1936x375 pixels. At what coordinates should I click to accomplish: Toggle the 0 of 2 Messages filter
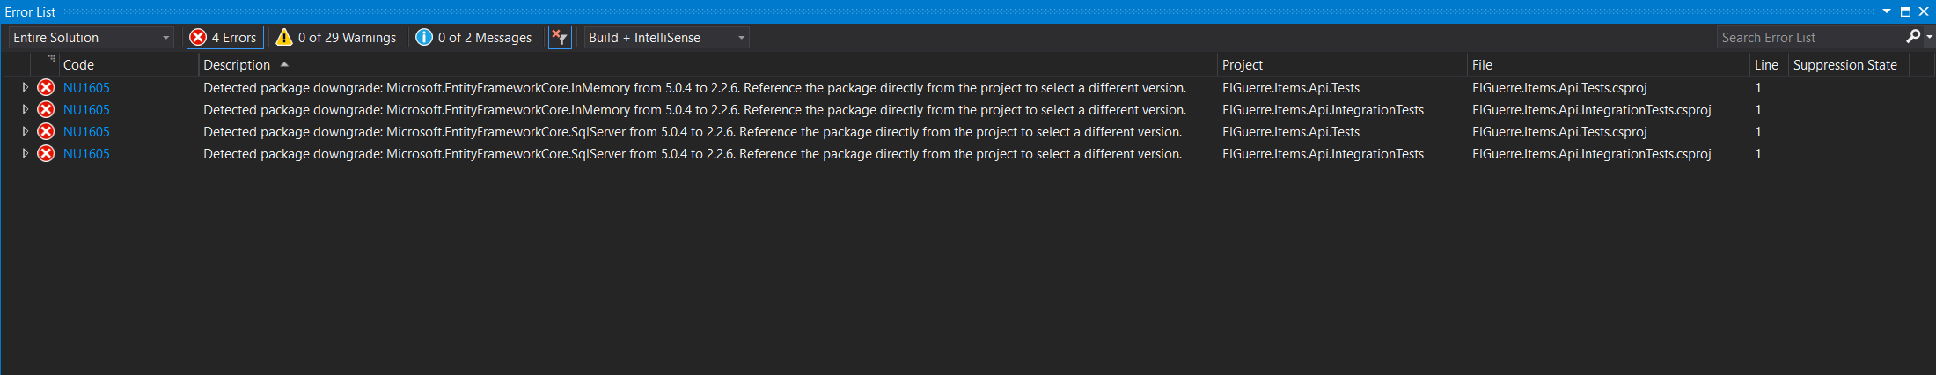pos(474,37)
